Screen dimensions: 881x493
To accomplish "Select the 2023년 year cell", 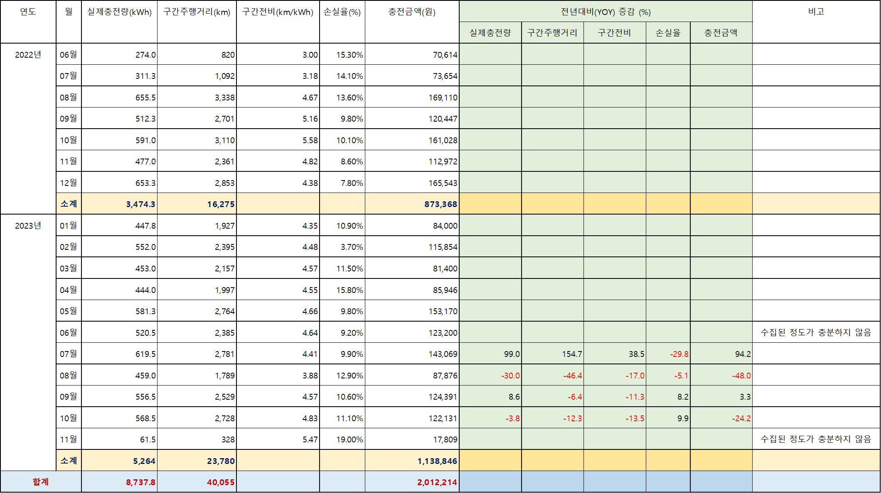I will (28, 226).
